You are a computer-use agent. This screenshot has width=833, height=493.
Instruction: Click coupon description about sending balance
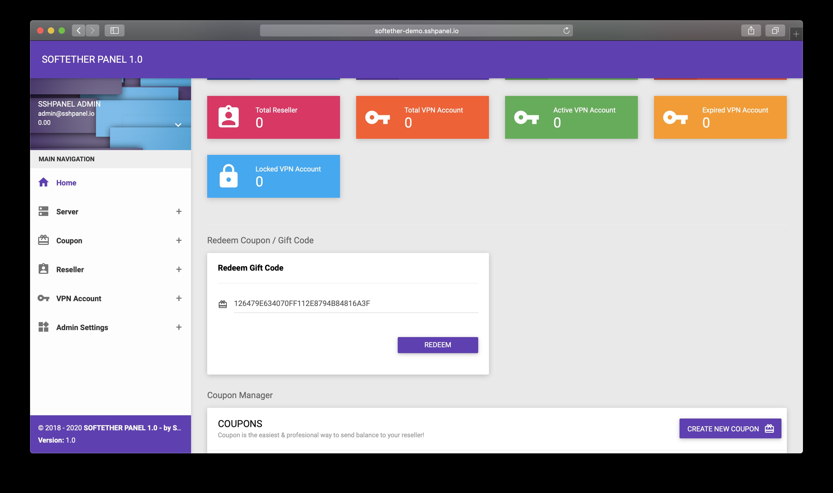(321, 435)
